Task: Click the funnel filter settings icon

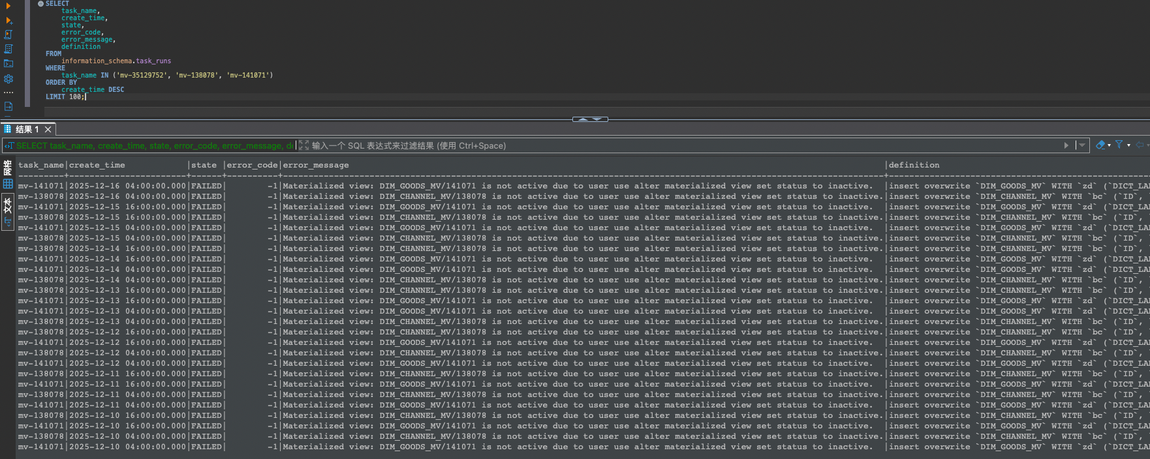Action: [1119, 145]
